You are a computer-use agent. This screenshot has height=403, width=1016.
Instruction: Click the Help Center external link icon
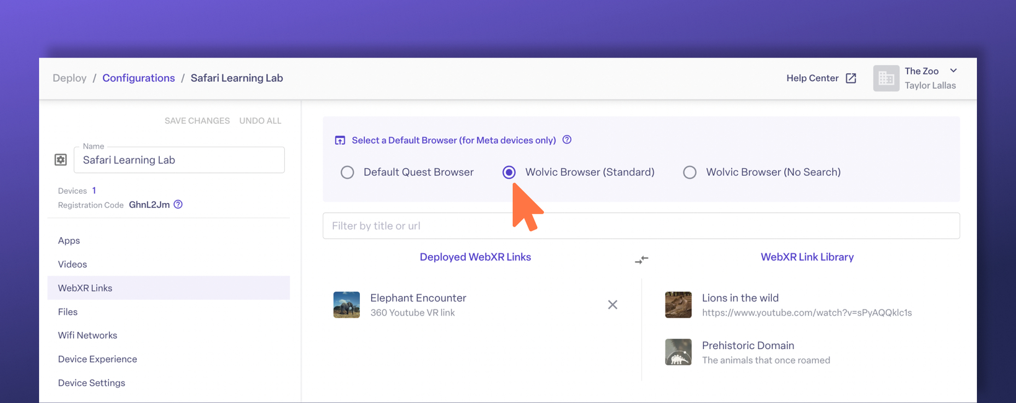pyautogui.click(x=851, y=78)
